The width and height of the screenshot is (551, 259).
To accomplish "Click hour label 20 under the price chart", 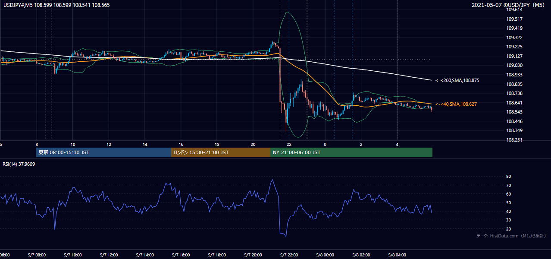I will click(x=253, y=144).
